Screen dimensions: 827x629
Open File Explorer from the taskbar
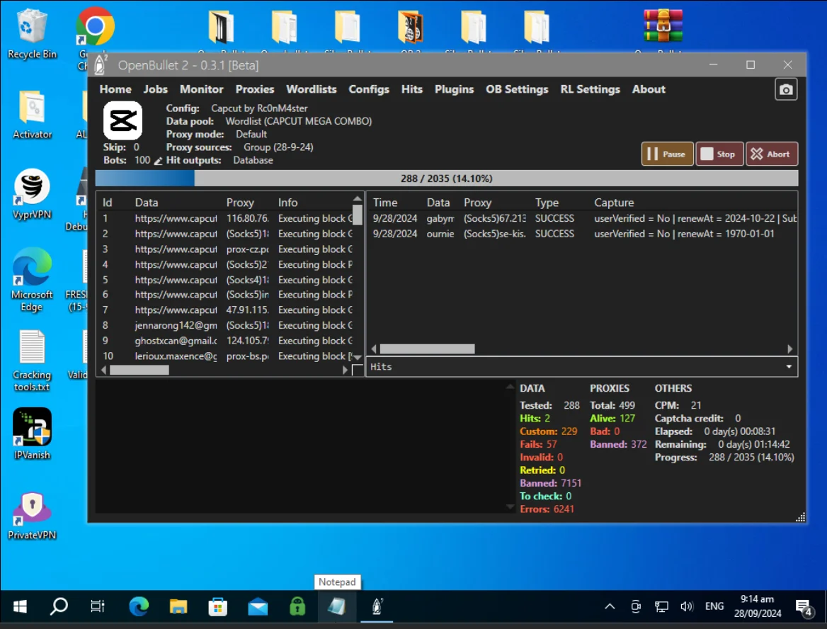click(x=178, y=607)
